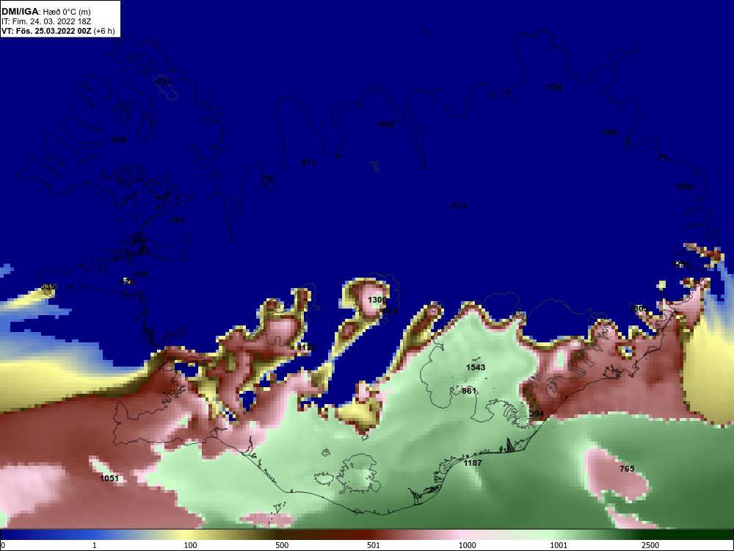Select the 765 map value
Image resolution: width=734 pixels, height=551 pixels.
click(x=627, y=469)
